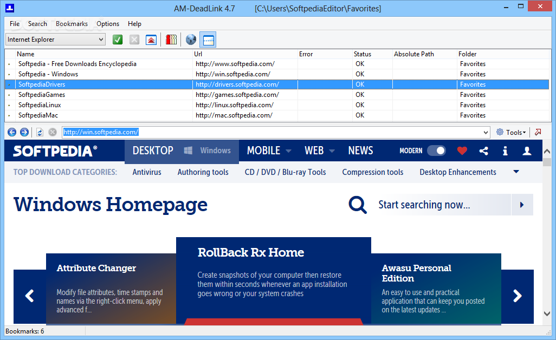Click the red heart favorite icon
The image size is (556, 340).
coord(462,151)
